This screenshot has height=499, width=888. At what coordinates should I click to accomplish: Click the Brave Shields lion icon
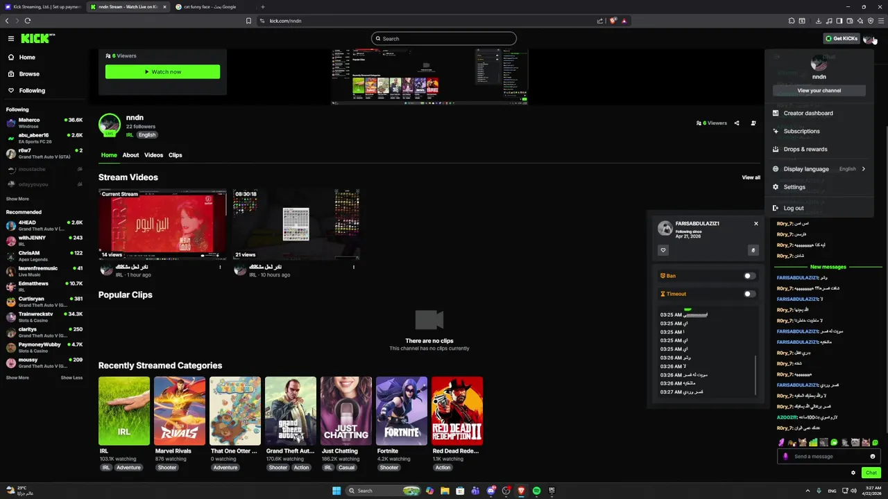pyautogui.click(x=613, y=21)
